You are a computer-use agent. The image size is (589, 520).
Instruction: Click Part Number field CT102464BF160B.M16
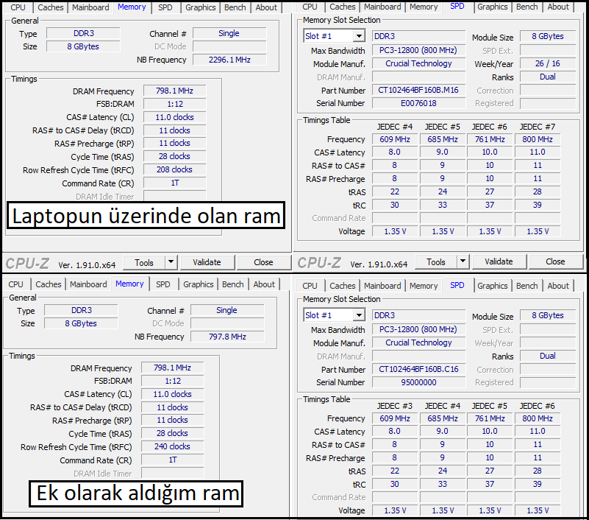pyautogui.click(x=418, y=91)
